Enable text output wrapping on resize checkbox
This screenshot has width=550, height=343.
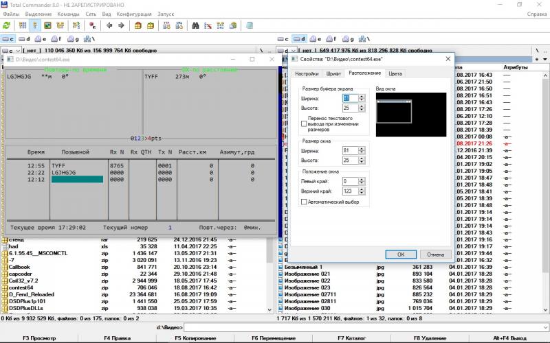pos(305,123)
